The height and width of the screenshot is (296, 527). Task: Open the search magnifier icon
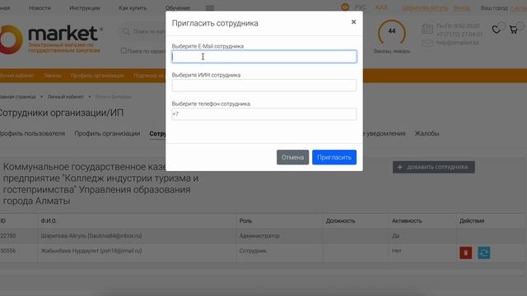[x=126, y=31]
